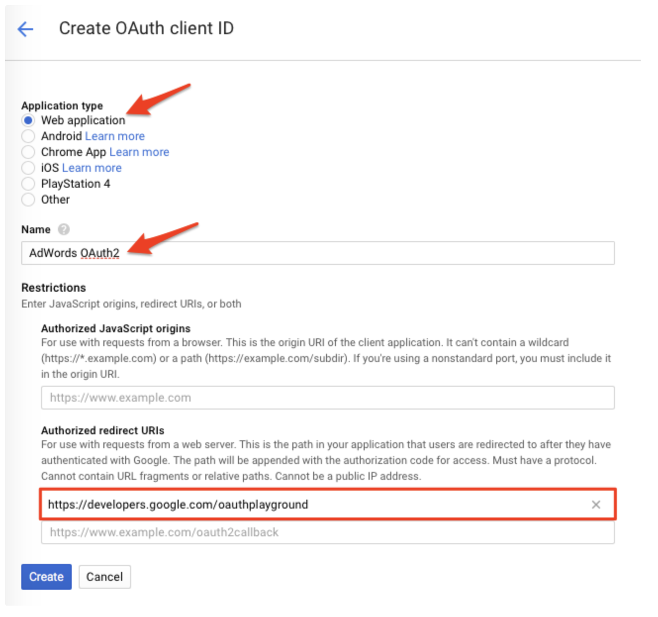The image size is (658, 617).
Task: Choose PlayStation 4 application type
Action: 28,184
